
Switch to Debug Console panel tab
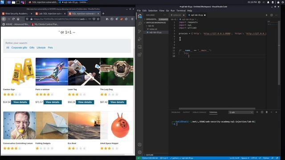click(199, 112)
